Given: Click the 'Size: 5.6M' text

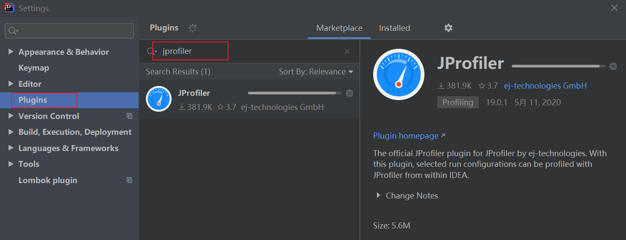Looking at the screenshot, I should (x=392, y=225).
